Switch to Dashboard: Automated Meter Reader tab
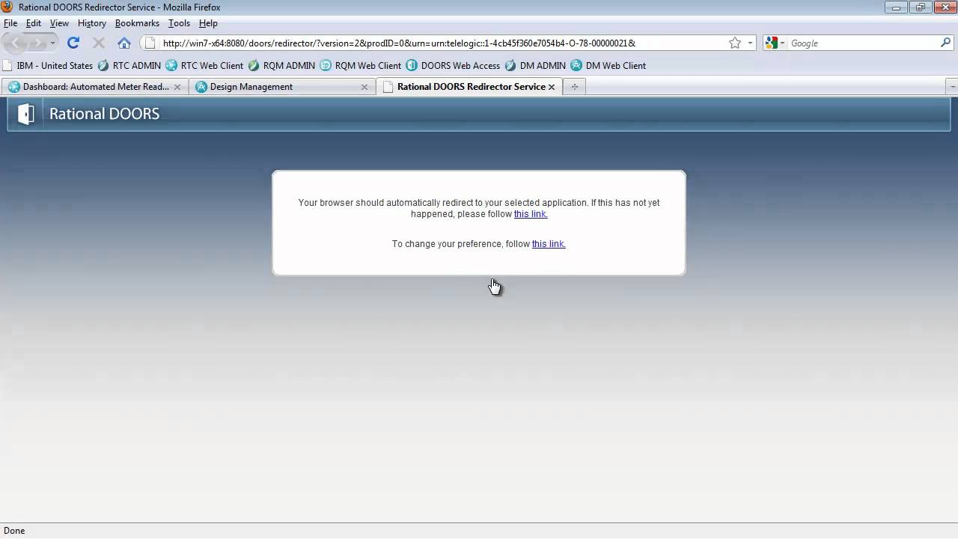The width and height of the screenshot is (958, 539). [95, 87]
